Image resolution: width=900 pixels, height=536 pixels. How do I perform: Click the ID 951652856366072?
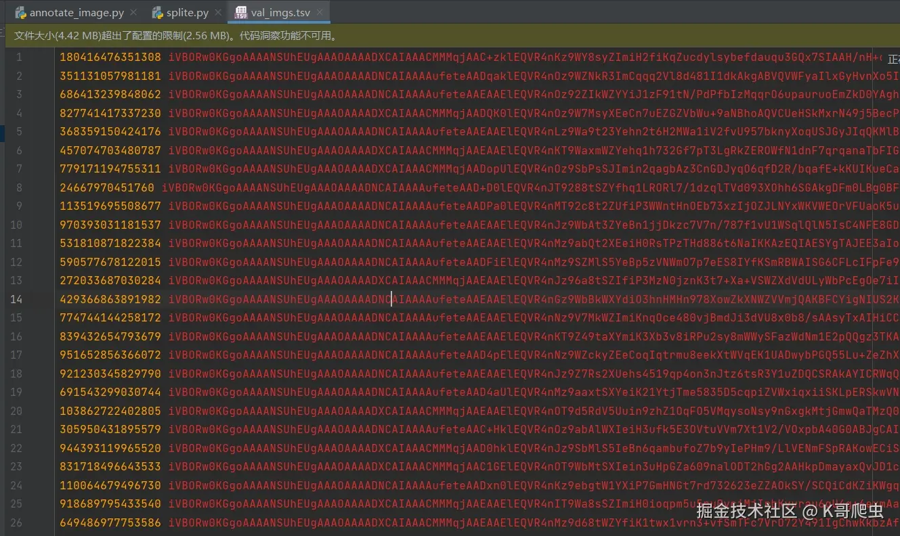click(110, 355)
